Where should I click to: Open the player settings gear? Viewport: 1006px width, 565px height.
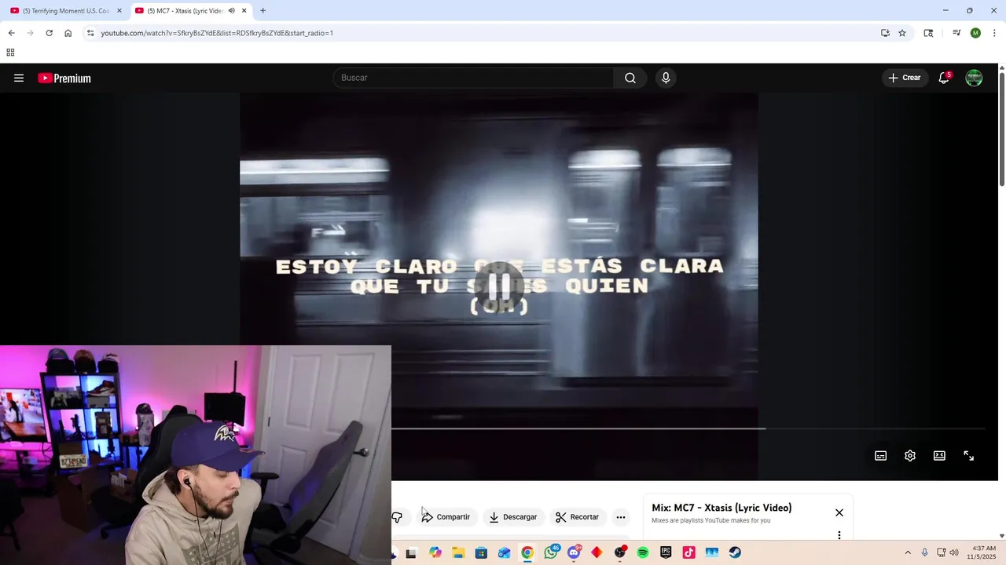point(910,456)
